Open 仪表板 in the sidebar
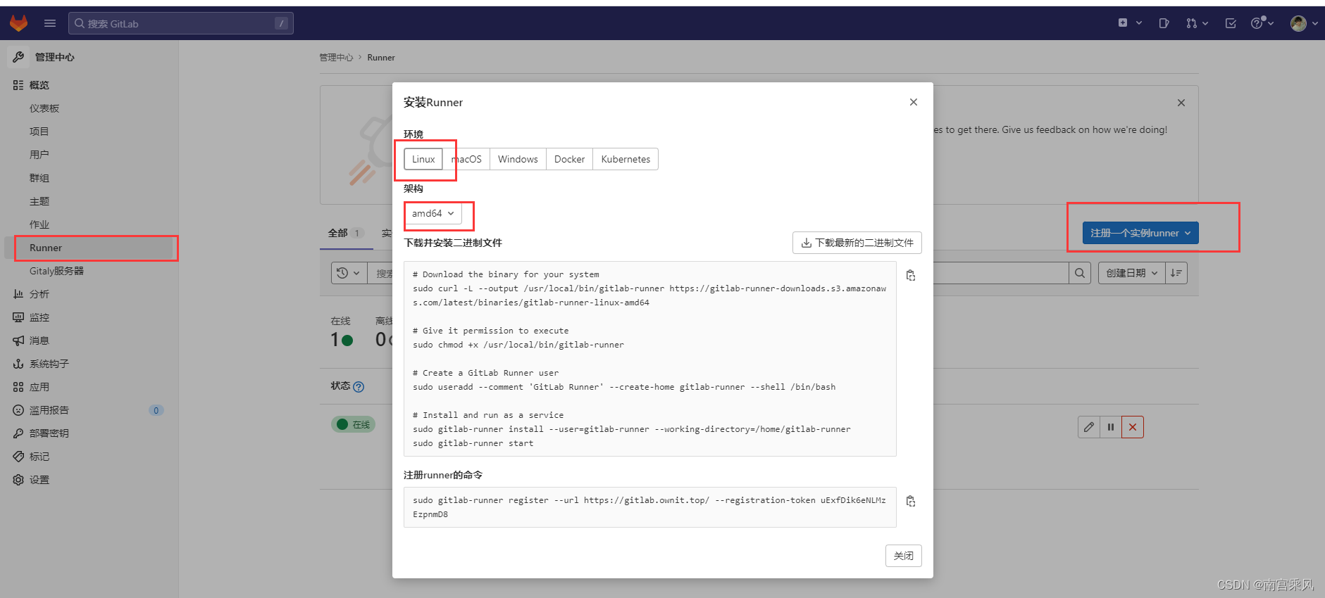The image size is (1325, 598). [44, 108]
